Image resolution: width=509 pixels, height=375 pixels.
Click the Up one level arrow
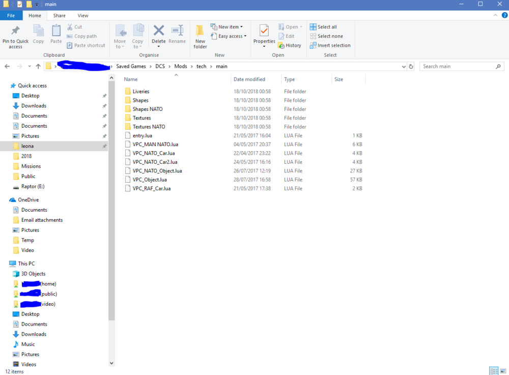(38, 66)
